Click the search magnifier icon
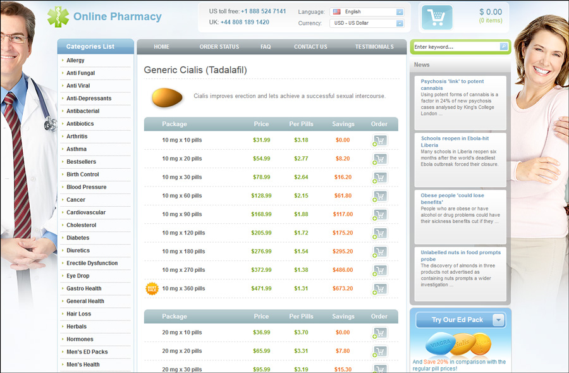This screenshot has height=373, width=569. [x=504, y=46]
